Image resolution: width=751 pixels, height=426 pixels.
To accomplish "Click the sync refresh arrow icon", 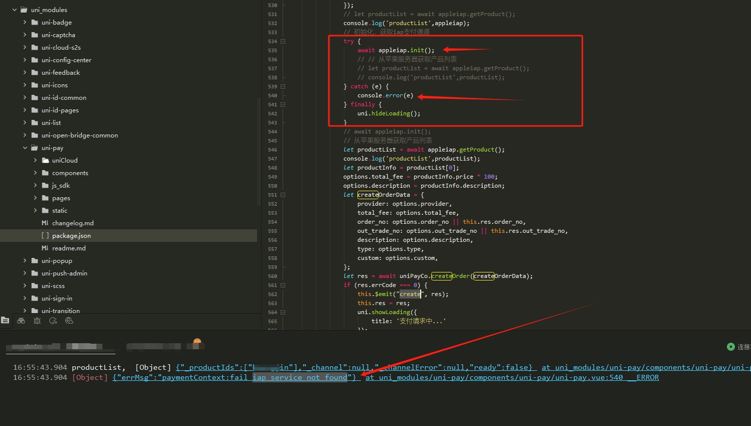I will click(x=53, y=321).
